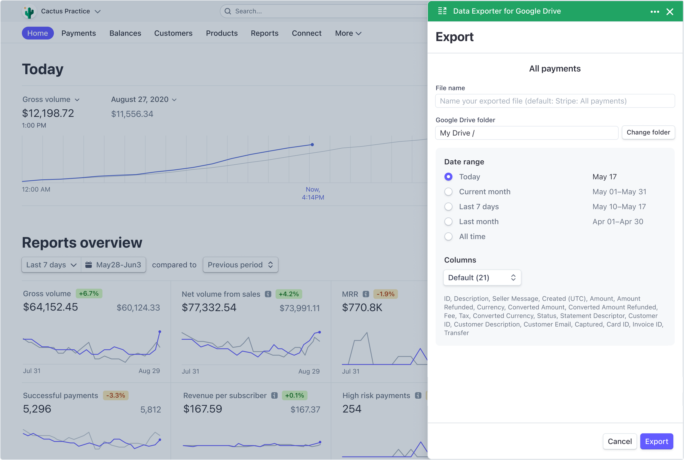Select the Last month date range
The width and height of the screenshot is (684, 460).
(448, 221)
